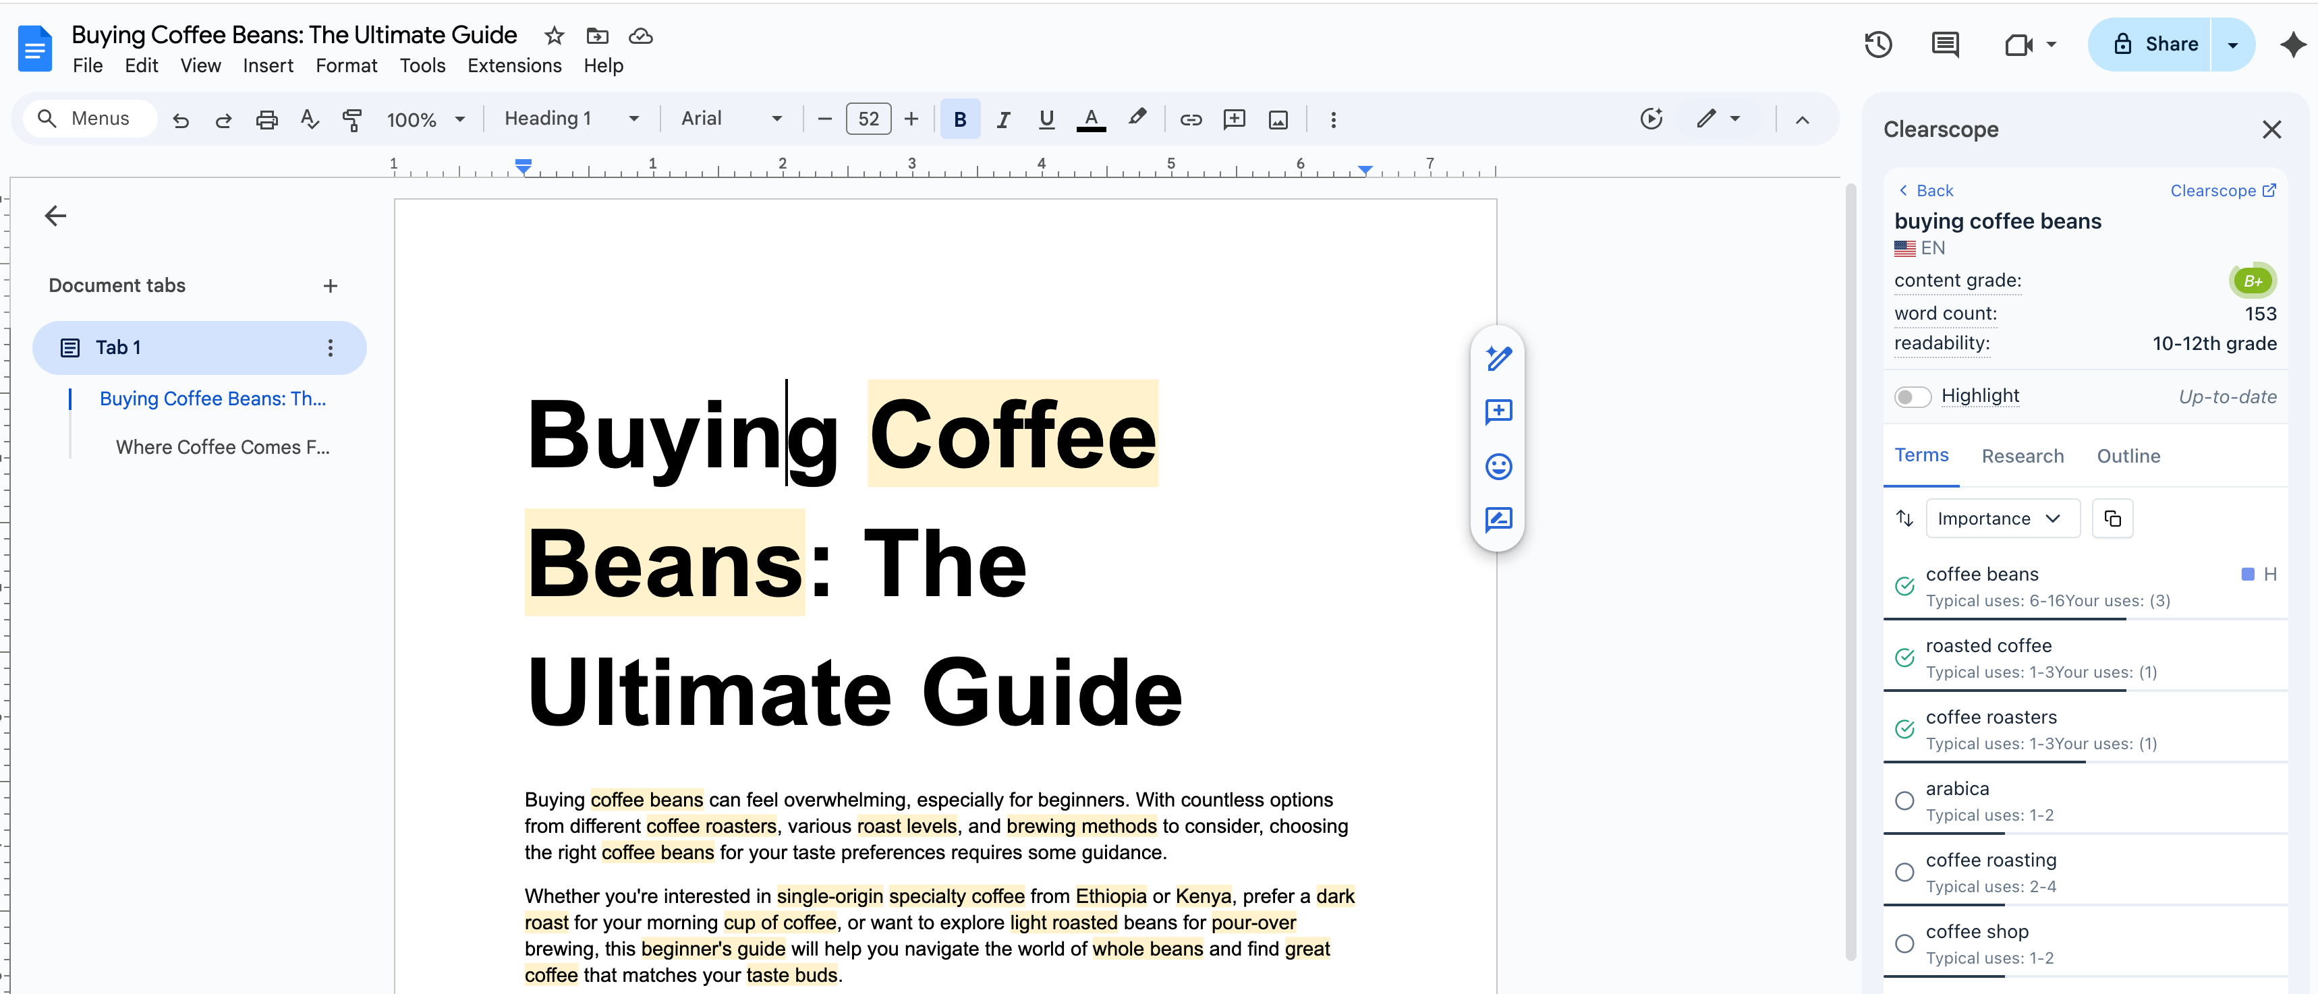This screenshot has width=2318, height=994.
Task: Click the insert image toolbar icon
Action: 1278,119
